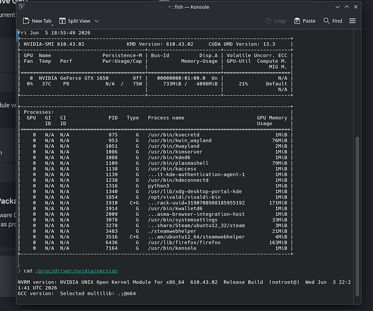
Task: Click the python3 process name
Action: pyautogui.click(x=158, y=186)
